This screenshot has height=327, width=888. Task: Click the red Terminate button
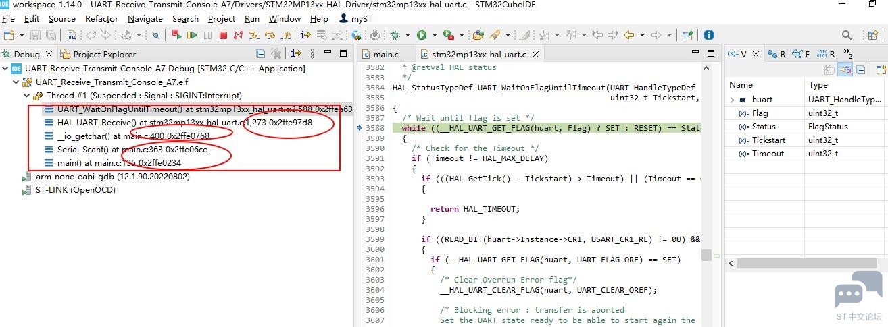point(222,35)
